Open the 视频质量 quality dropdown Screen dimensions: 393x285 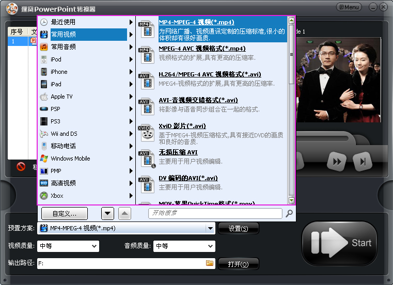tap(94, 246)
